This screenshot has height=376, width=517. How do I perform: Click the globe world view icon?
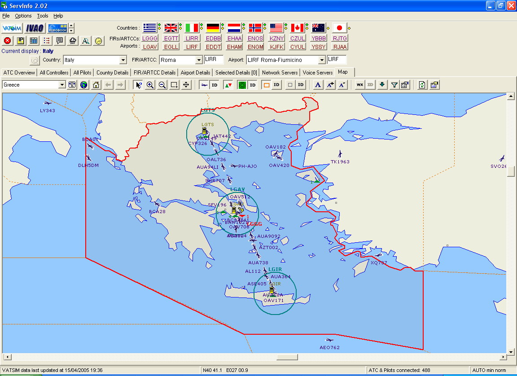pyautogui.click(x=84, y=85)
